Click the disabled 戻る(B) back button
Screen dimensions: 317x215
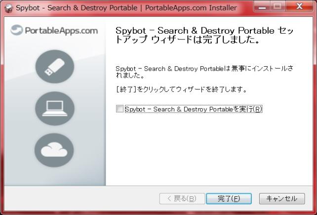tap(182, 199)
